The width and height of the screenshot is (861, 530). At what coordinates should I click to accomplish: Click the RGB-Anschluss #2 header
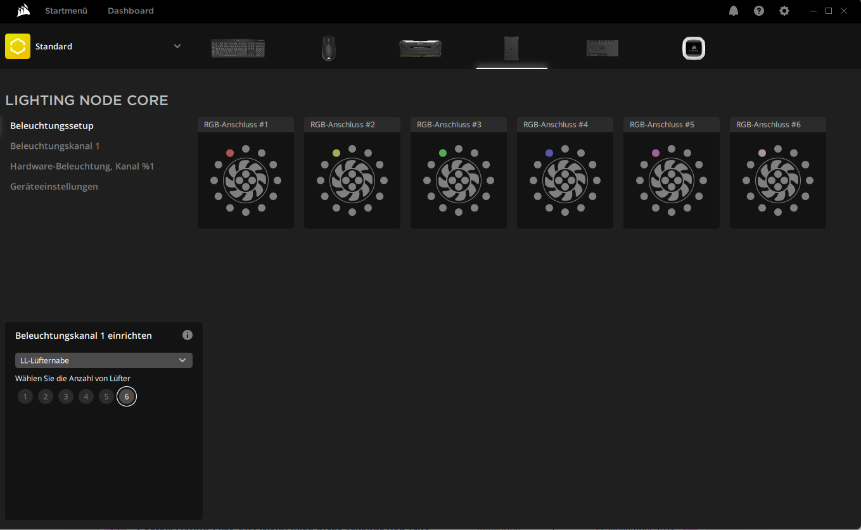pos(352,125)
